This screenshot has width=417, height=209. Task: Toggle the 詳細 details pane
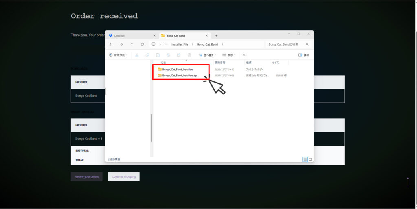point(303,55)
